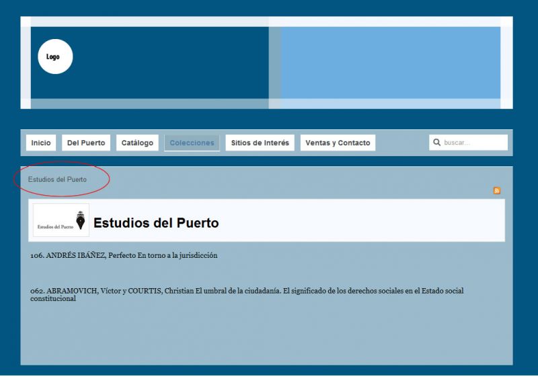This screenshot has height=377, width=538.
Task: Focus the buscar search field
Action: click(468, 143)
